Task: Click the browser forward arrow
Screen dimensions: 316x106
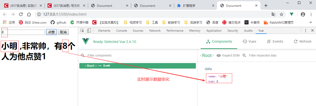Action: click(x=13, y=14)
